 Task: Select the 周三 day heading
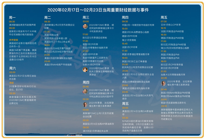(x=86, y=17)
